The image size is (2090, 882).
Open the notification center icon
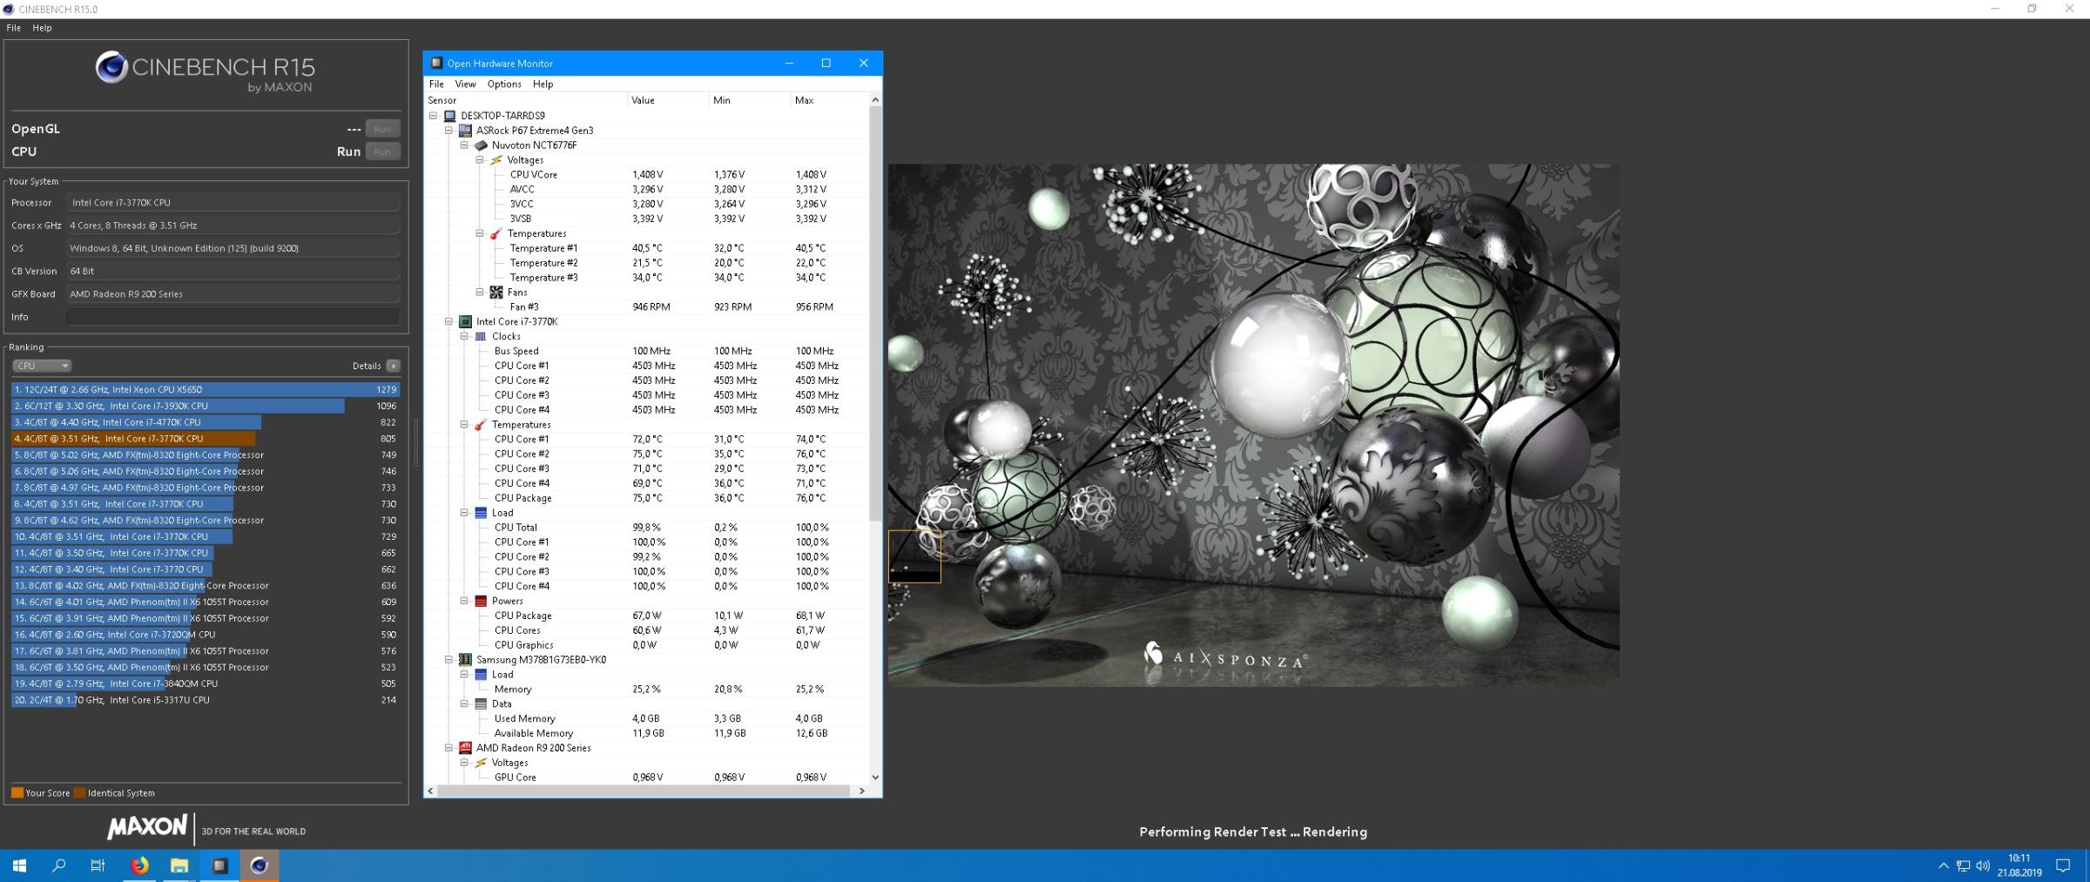[2062, 865]
